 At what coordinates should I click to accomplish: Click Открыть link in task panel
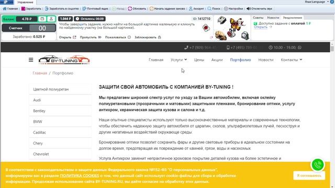68,37
